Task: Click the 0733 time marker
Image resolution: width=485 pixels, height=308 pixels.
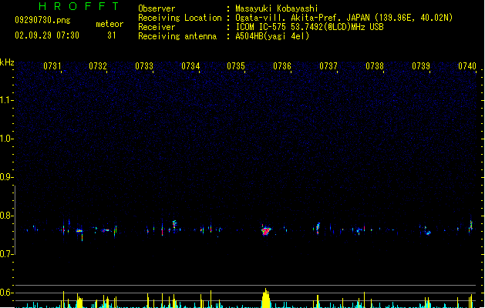Action: pyautogui.click(x=144, y=66)
